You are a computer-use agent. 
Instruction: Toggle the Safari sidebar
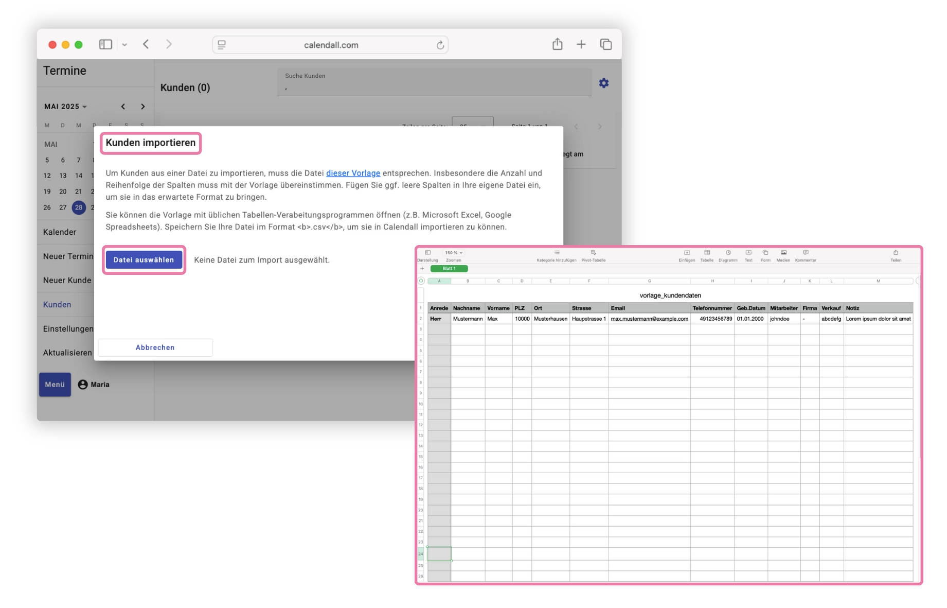105,44
